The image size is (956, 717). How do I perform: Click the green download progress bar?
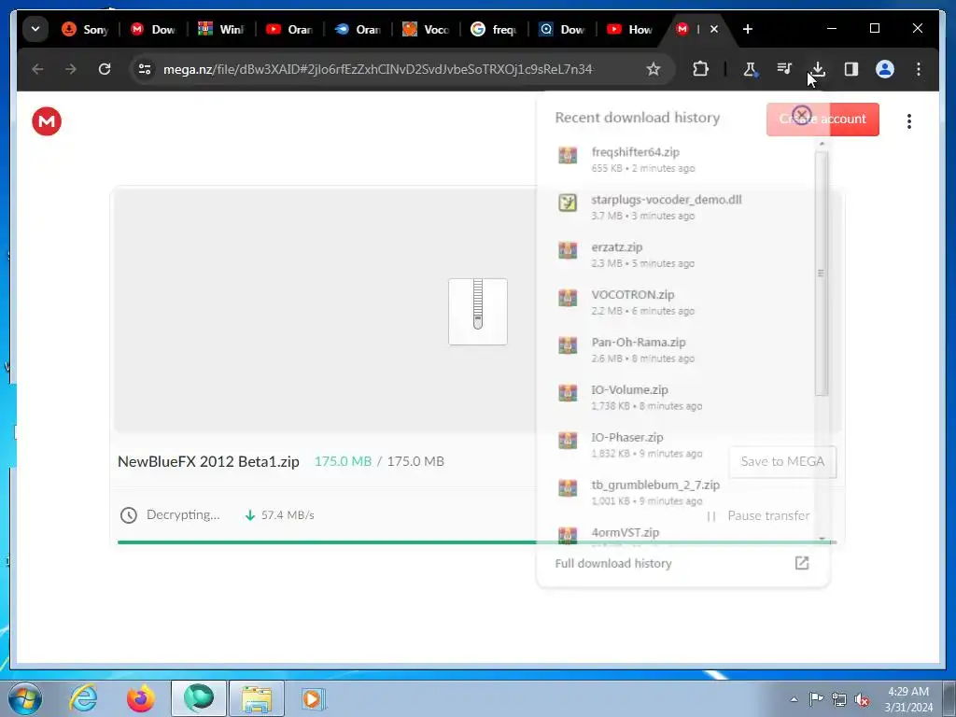pyautogui.click(x=477, y=542)
